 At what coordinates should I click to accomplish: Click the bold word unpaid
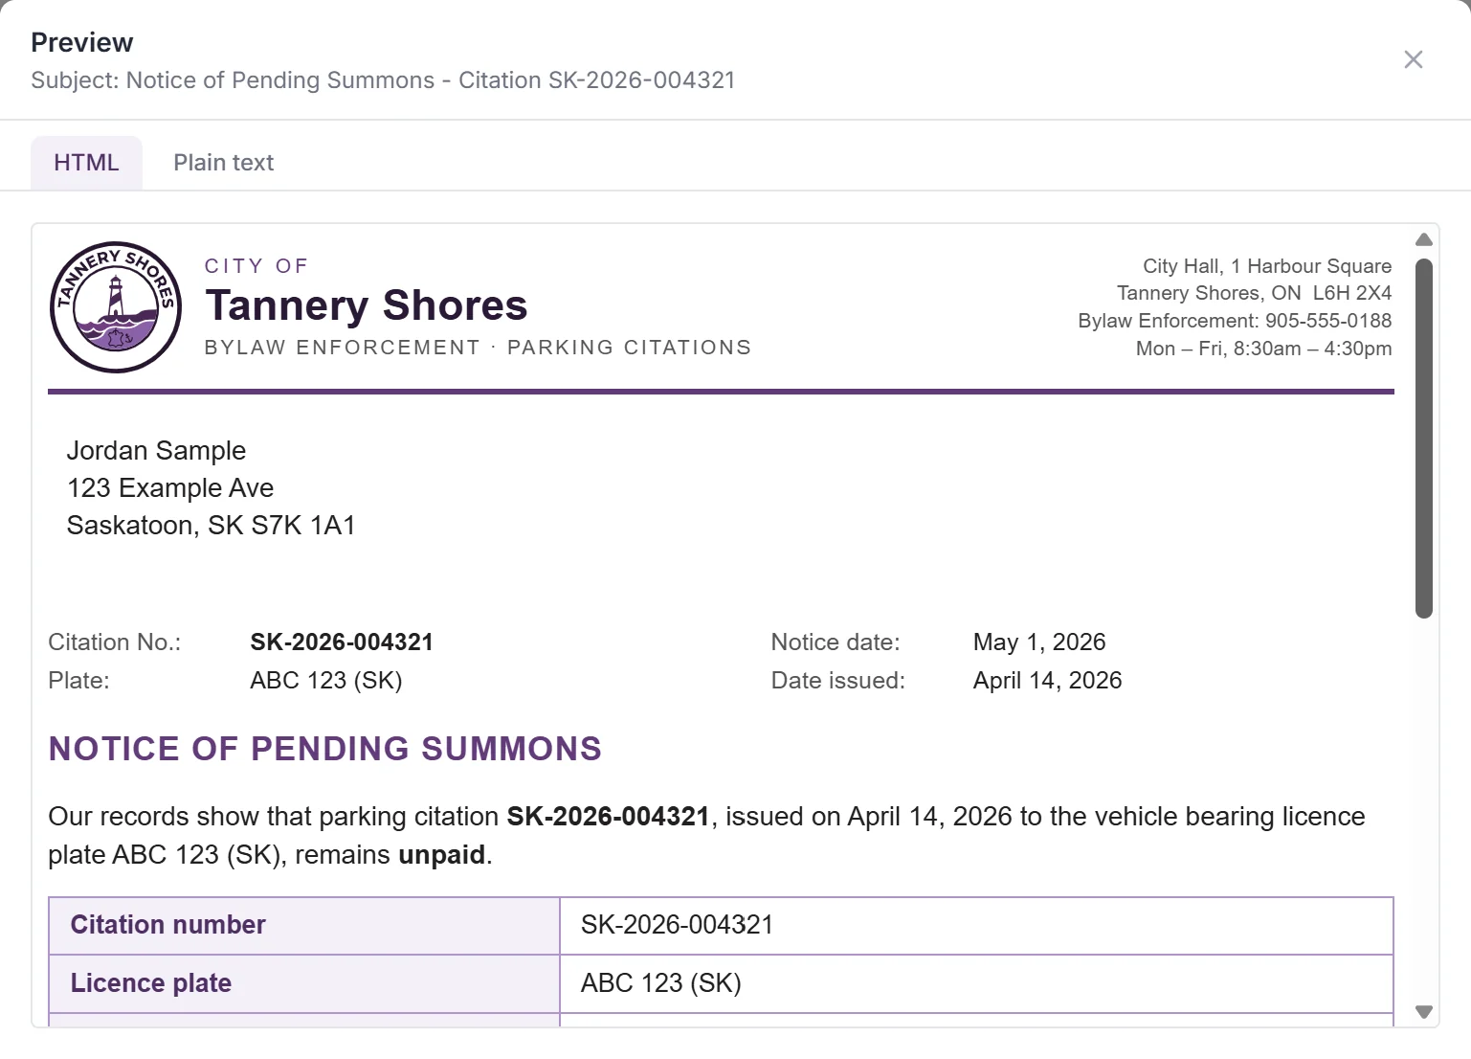(441, 855)
